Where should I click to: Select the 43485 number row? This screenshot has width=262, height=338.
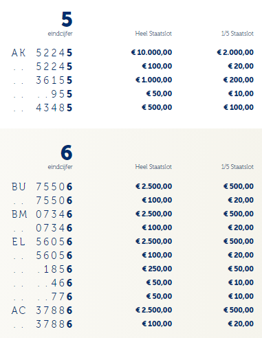(x=54, y=108)
